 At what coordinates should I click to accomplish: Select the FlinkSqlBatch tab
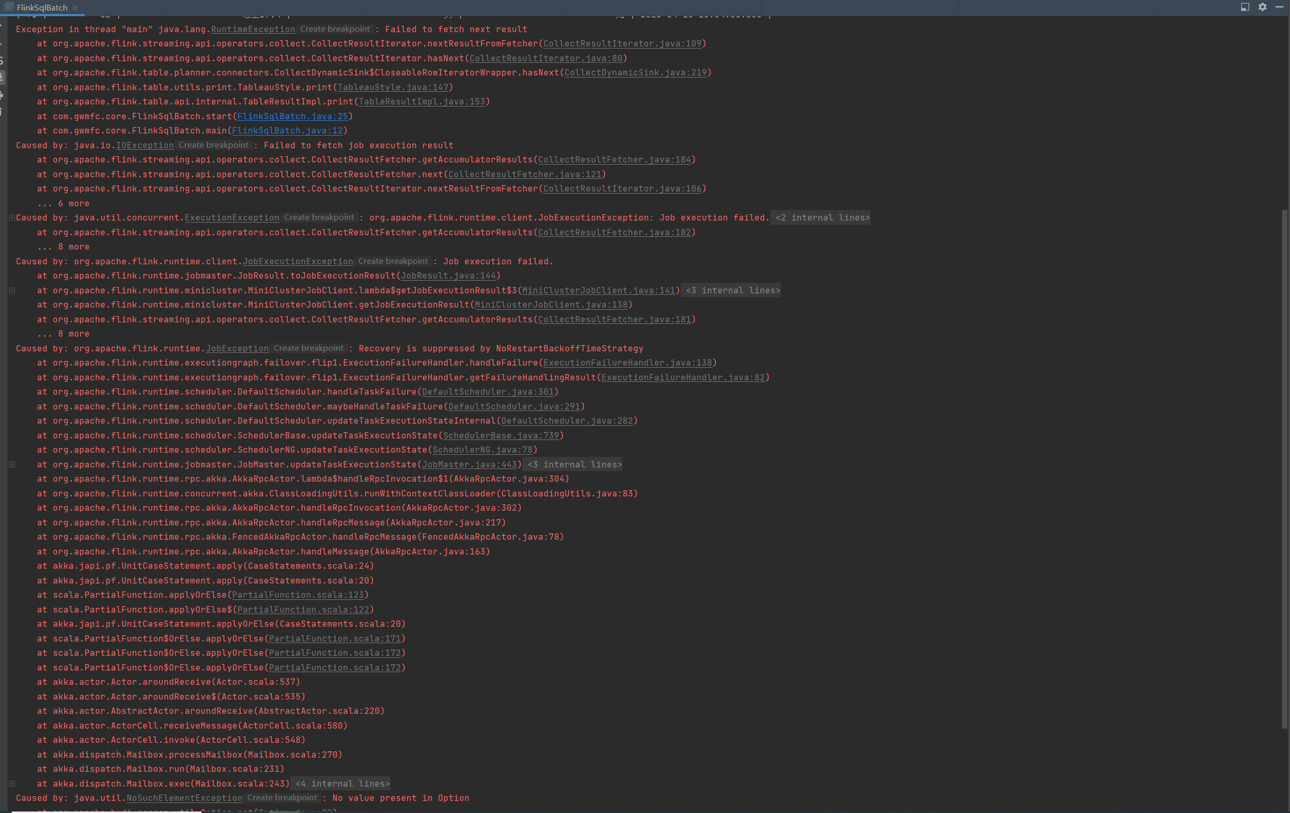tap(42, 7)
